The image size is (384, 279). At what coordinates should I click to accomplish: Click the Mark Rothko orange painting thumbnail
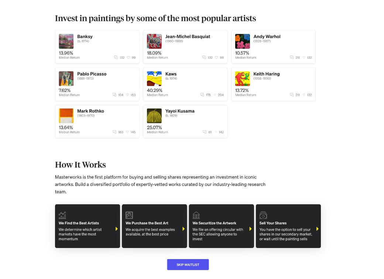pyautogui.click(x=66, y=116)
